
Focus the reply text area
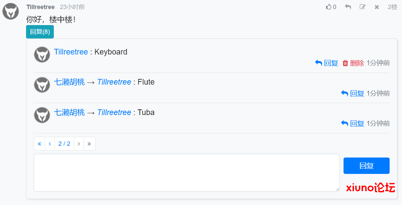point(187,173)
